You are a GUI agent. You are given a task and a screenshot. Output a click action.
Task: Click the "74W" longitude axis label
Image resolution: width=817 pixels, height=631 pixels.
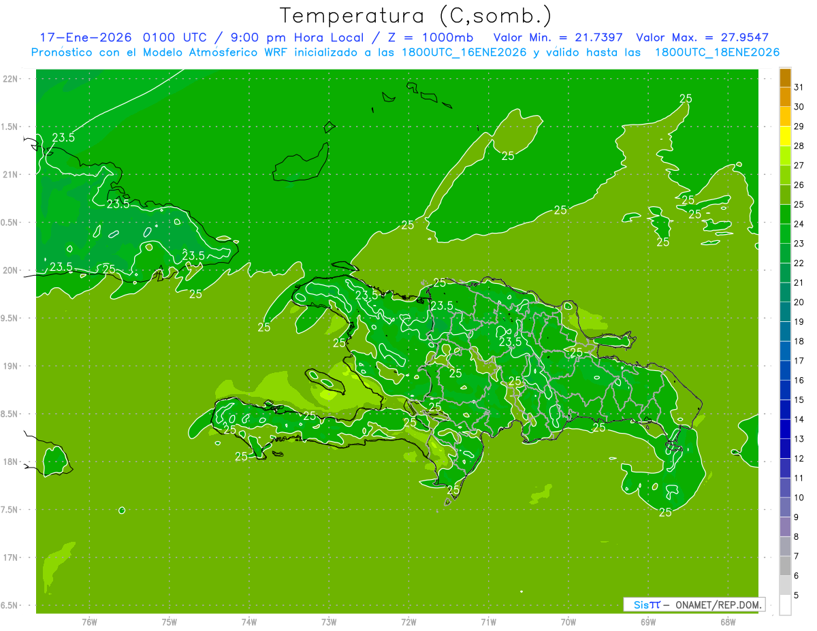click(x=249, y=622)
